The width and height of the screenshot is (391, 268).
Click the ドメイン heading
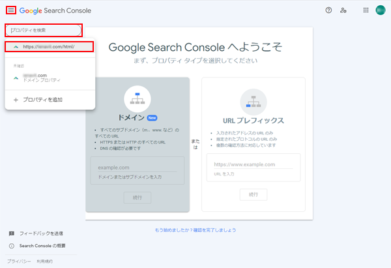pyautogui.click(x=131, y=117)
